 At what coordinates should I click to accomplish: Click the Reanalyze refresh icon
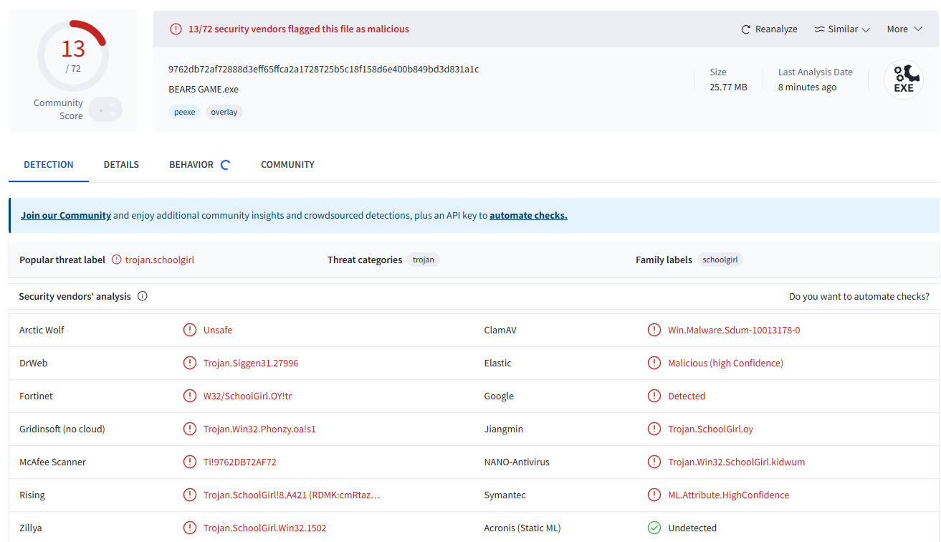(x=746, y=29)
